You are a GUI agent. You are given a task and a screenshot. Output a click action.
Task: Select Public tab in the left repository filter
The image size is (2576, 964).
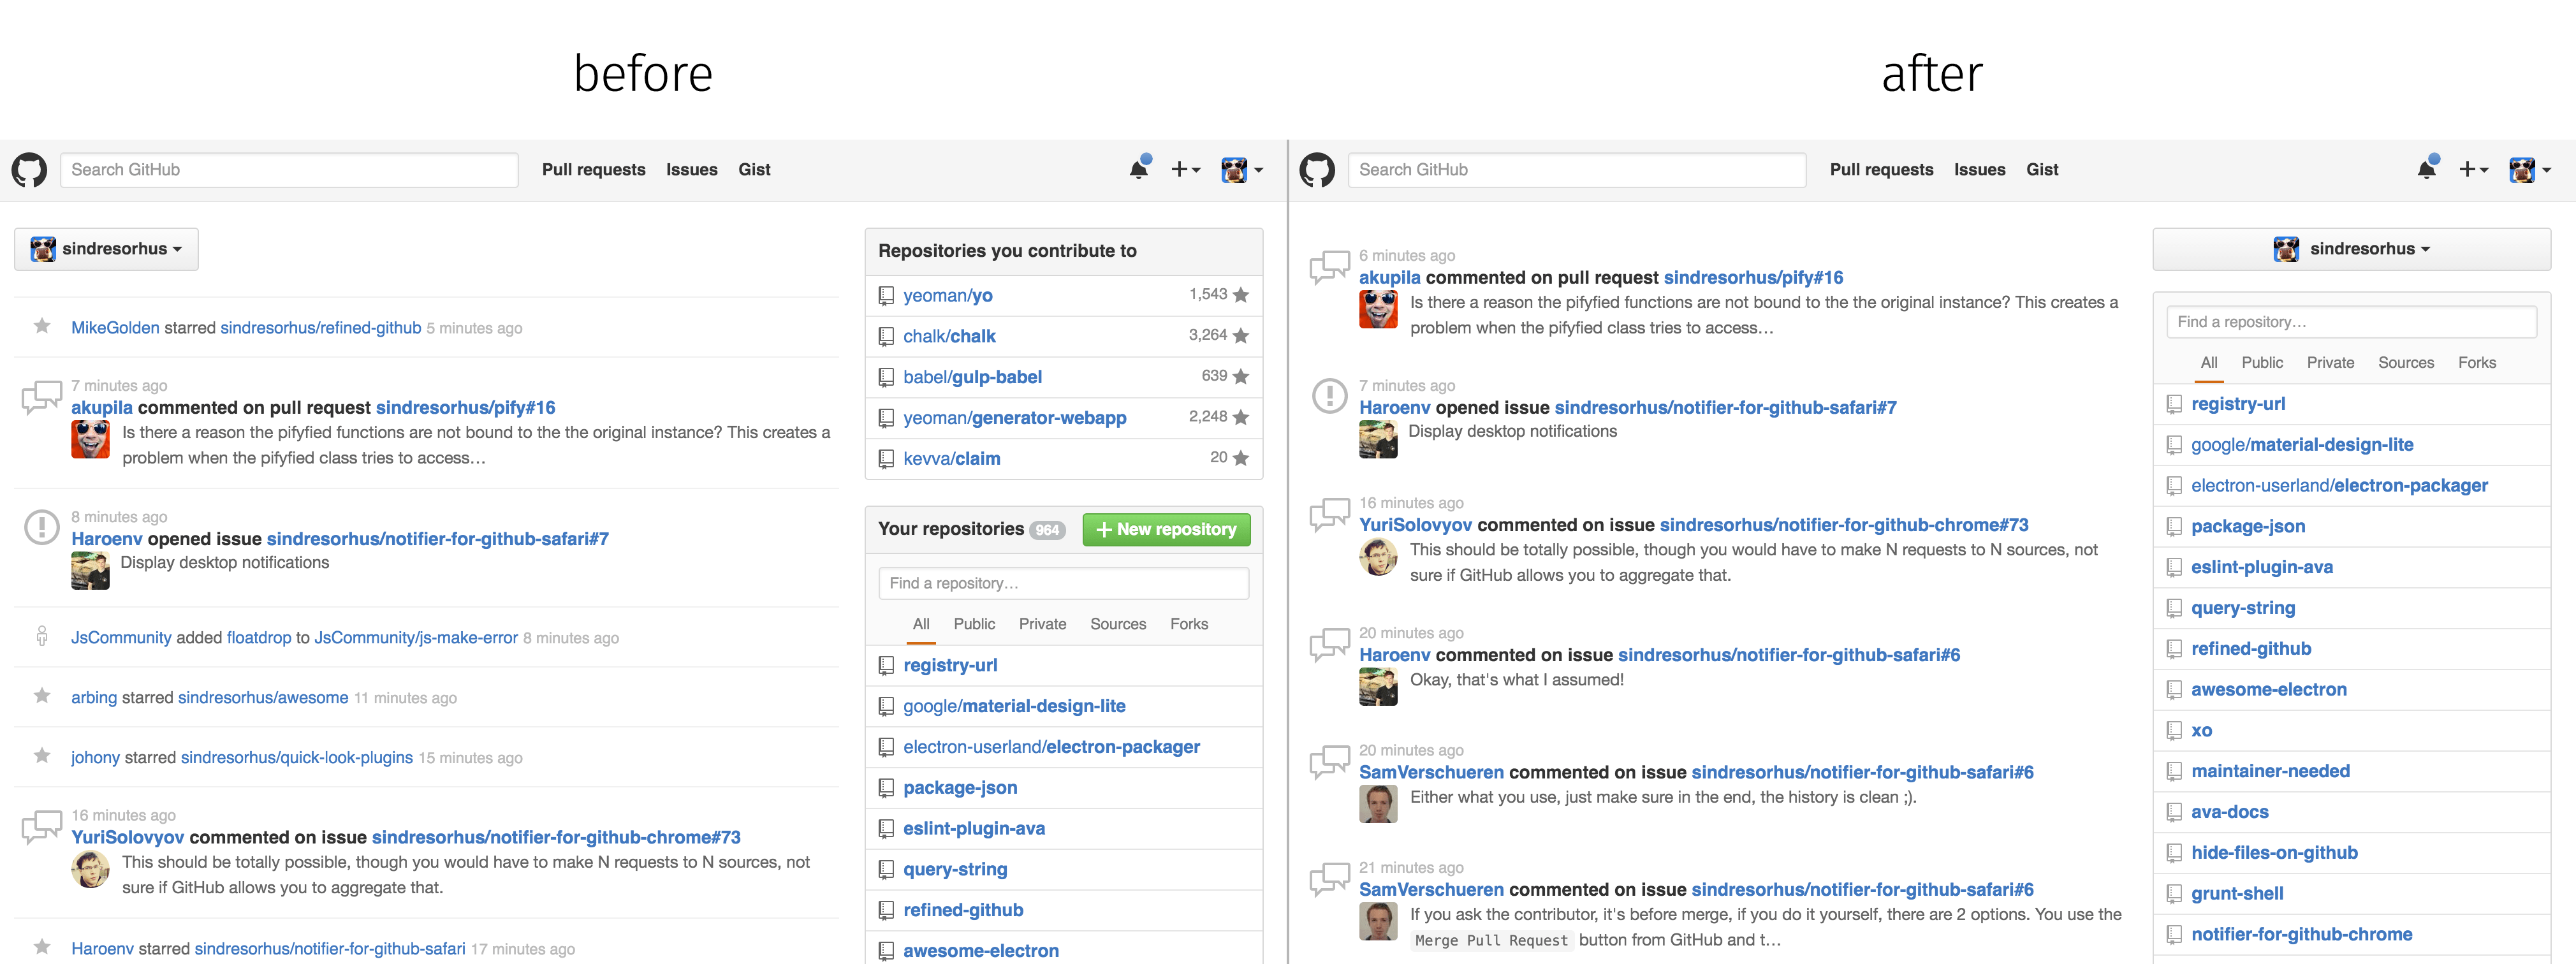coord(974,624)
